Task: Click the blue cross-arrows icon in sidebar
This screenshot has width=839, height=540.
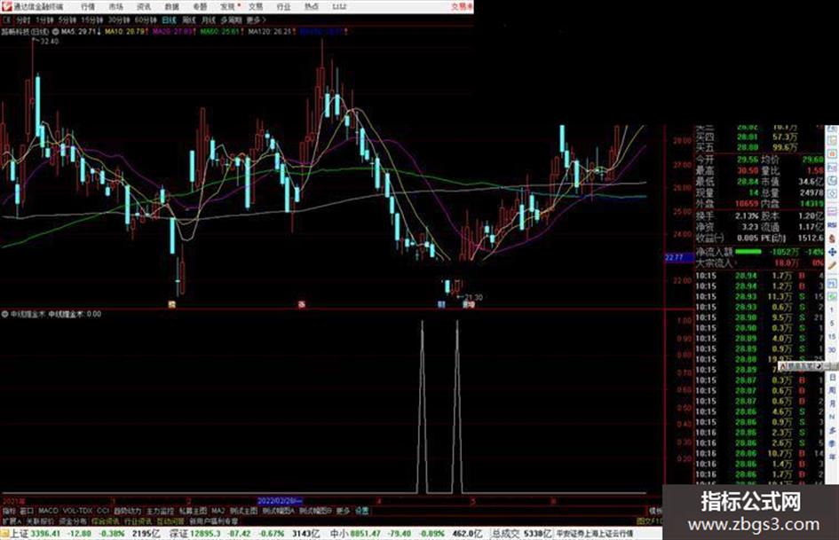Action: coord(832,253)
